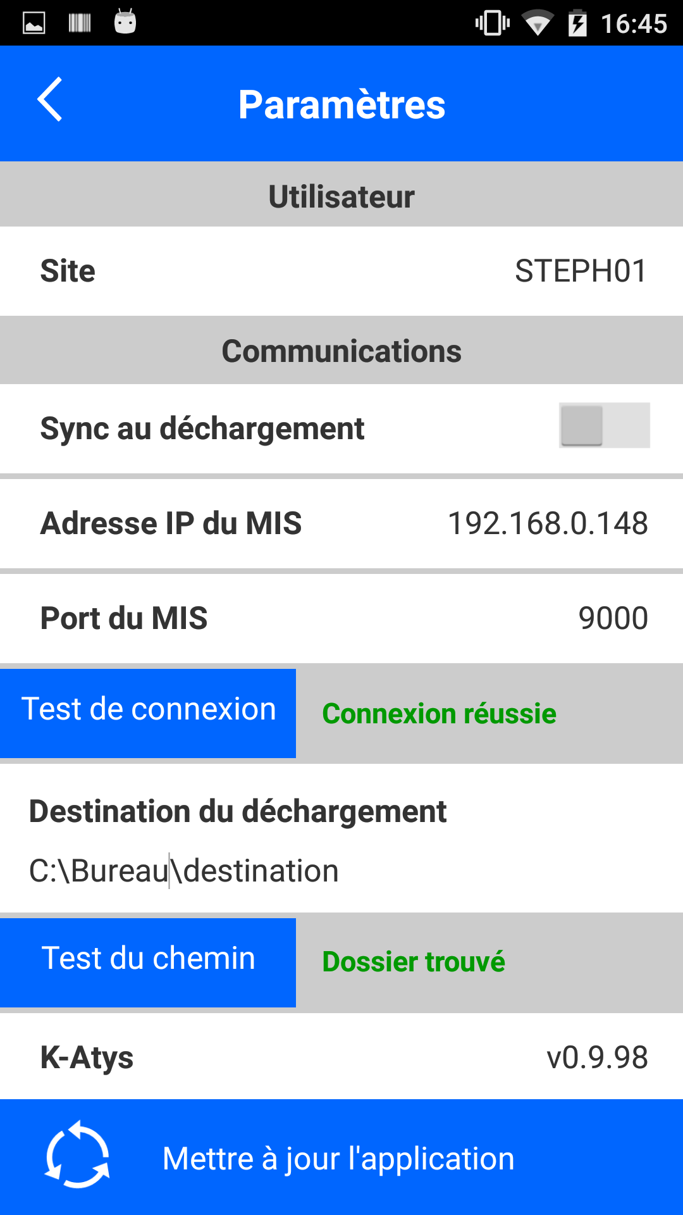Edit the Destination du déchargement path field

184,871
